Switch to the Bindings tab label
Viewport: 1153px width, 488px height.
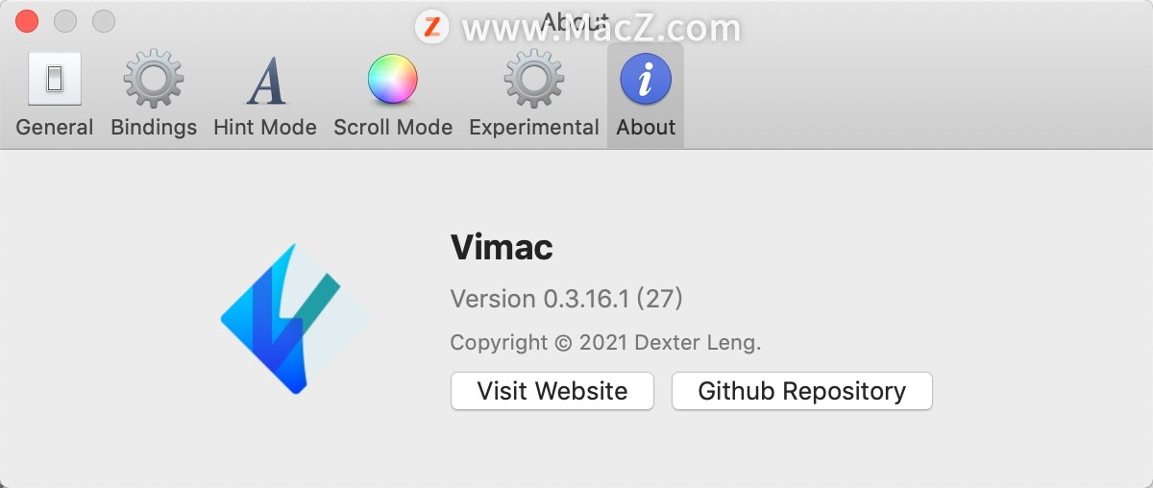point(154,127)
